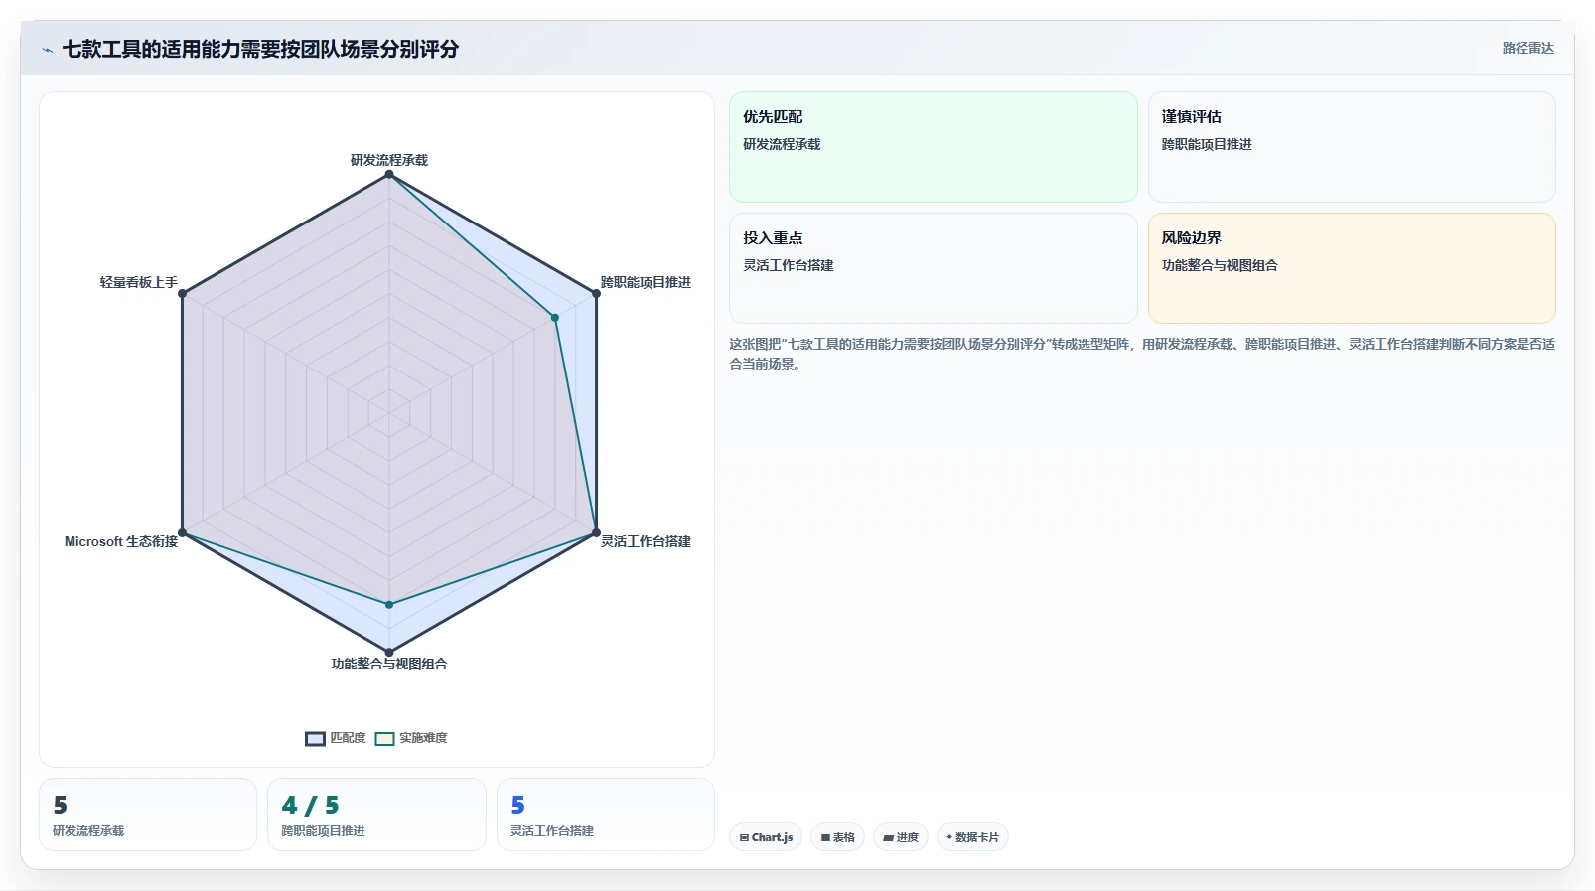Click the teal 实施难度 point on 跨职能项目推进 axis

(555, 318)
